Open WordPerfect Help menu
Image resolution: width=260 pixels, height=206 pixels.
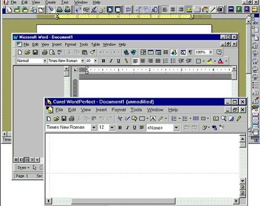[173, 110]
